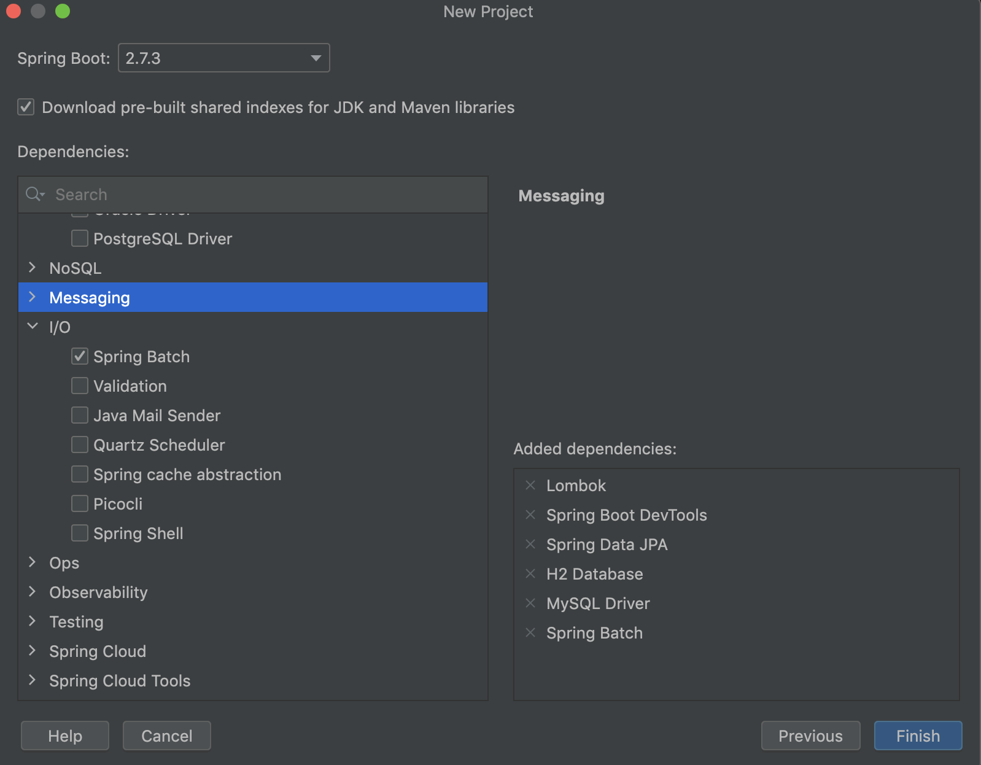Select the Observability row label
The image size is (981, 765).
pyautogui.click(x=98, y=592)
